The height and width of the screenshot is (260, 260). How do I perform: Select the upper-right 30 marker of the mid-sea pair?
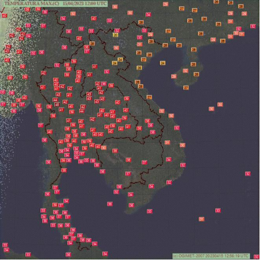pyautogui.click(x=220, y=105)
